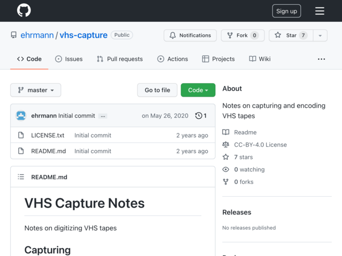
Task: Open the ehrmann user profile link
Action: (37, 35)
